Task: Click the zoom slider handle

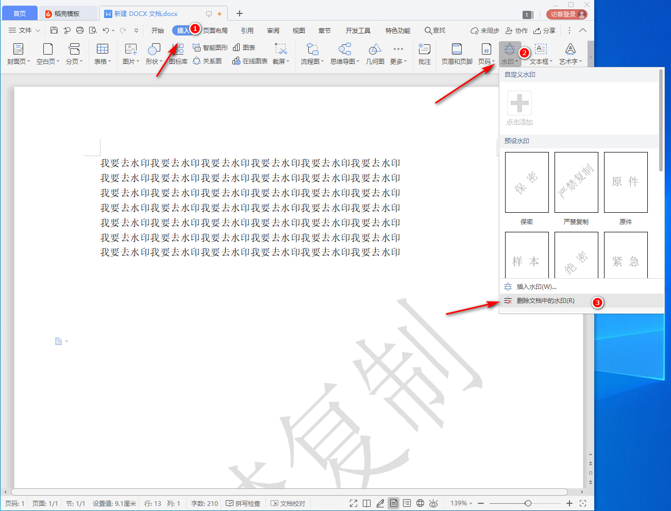Action: click(528, 503)
